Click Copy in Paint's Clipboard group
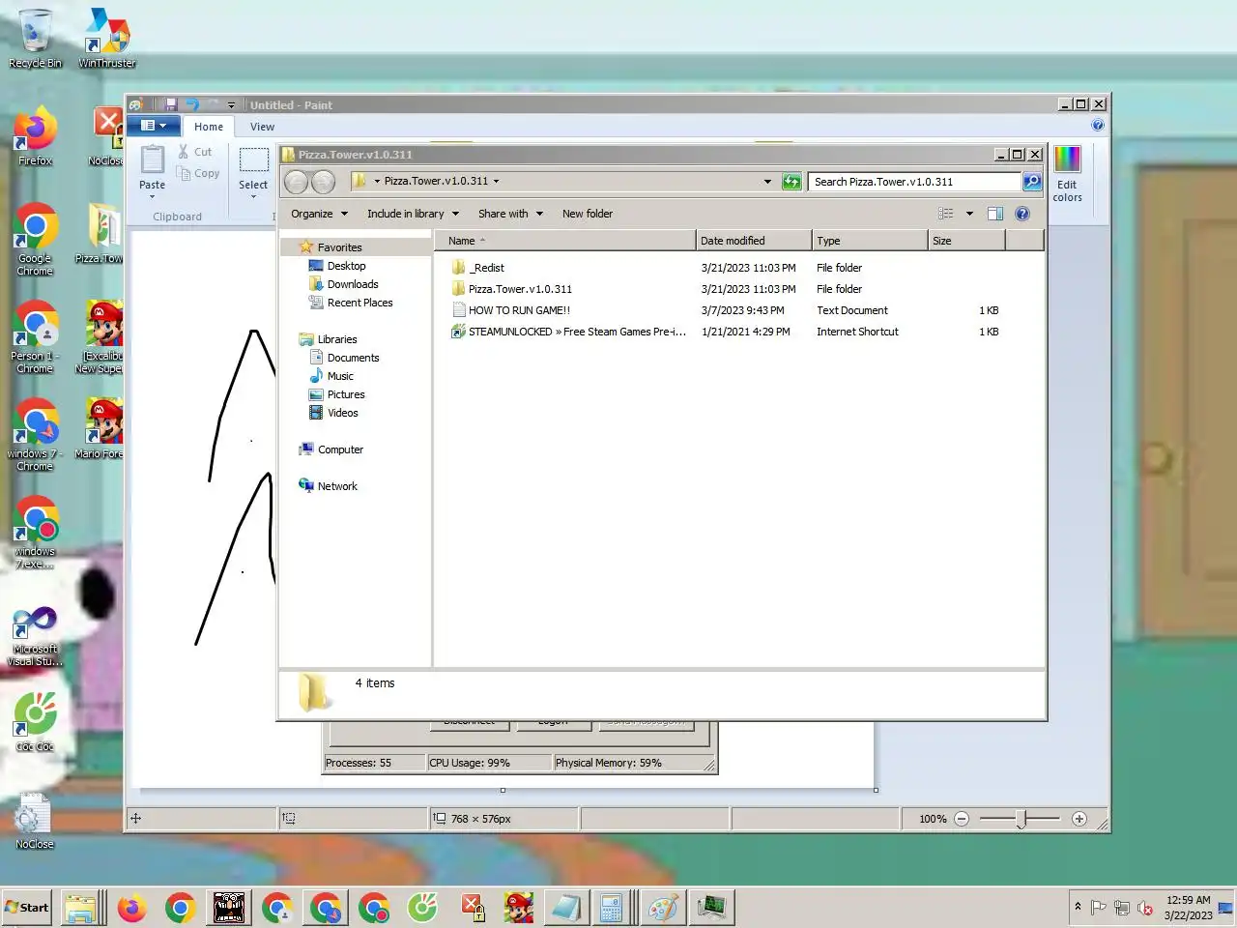The height and width of the screenshot is (928, 1237). (x=198, y=173)
